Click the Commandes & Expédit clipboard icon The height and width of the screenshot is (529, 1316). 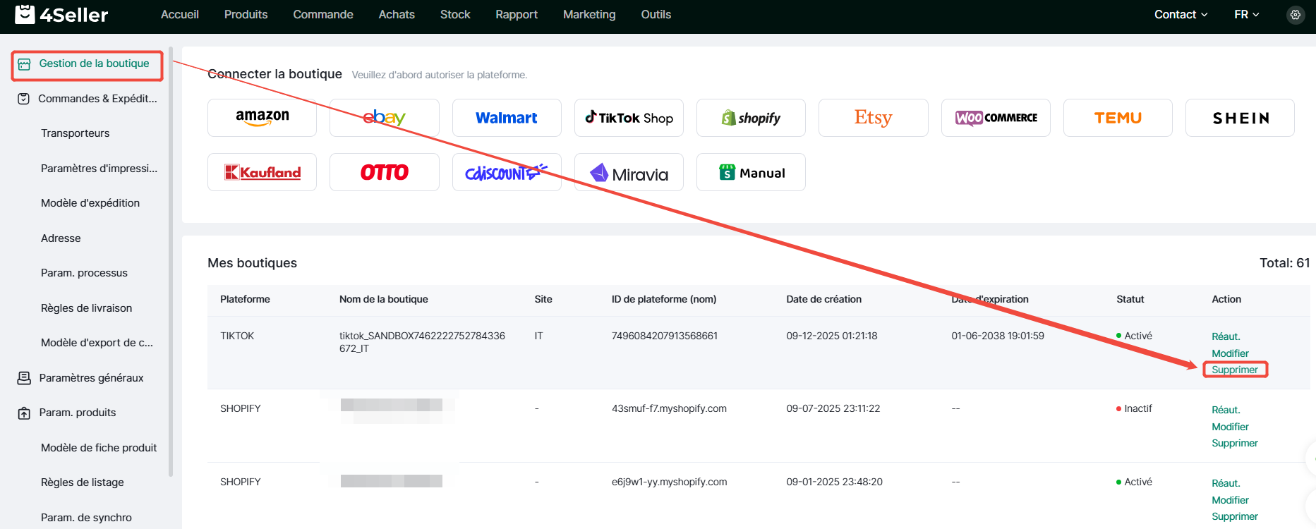point(23,99)
